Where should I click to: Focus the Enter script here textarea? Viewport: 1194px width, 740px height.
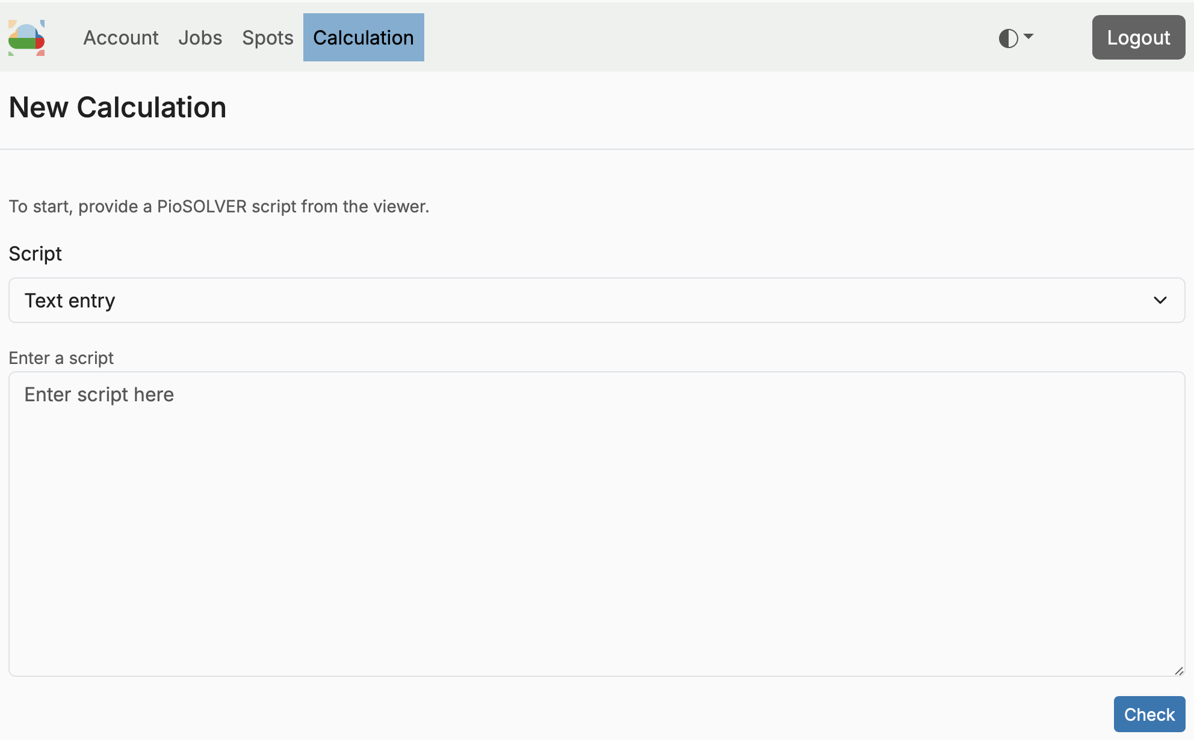[x=597, y=524]
